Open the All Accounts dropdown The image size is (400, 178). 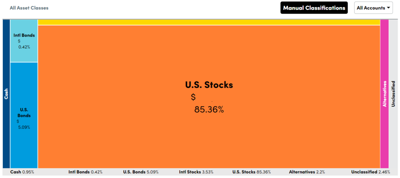pyautogui.click(x=373, y=8)
